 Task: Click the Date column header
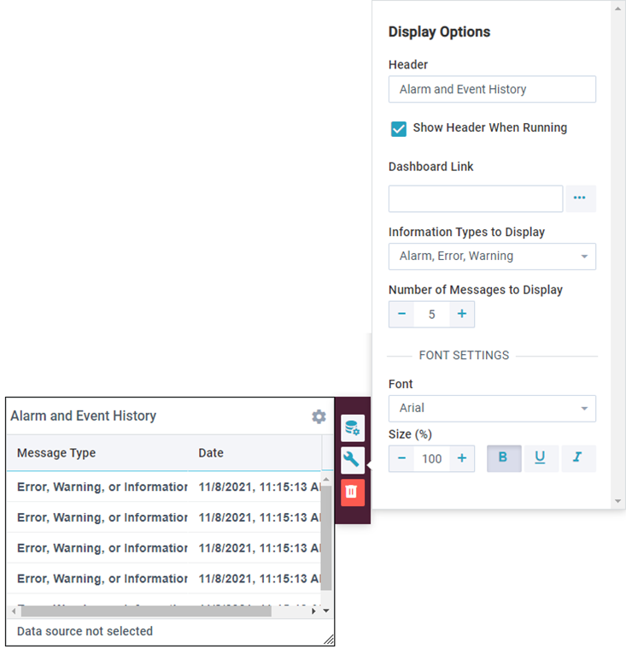click(x=211, y=453)
